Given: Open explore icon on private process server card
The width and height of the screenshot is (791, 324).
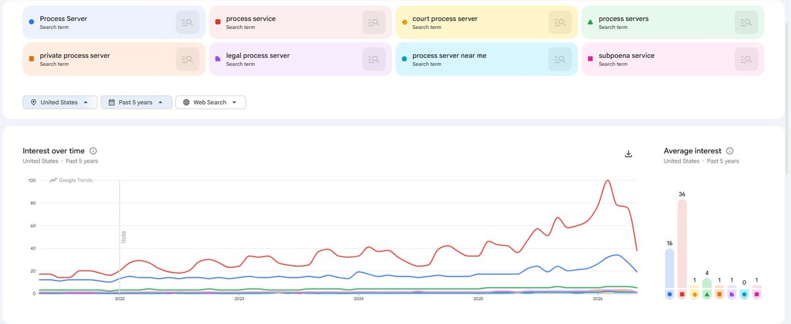Looking at the screenshot, I should [x=187, y=59].
